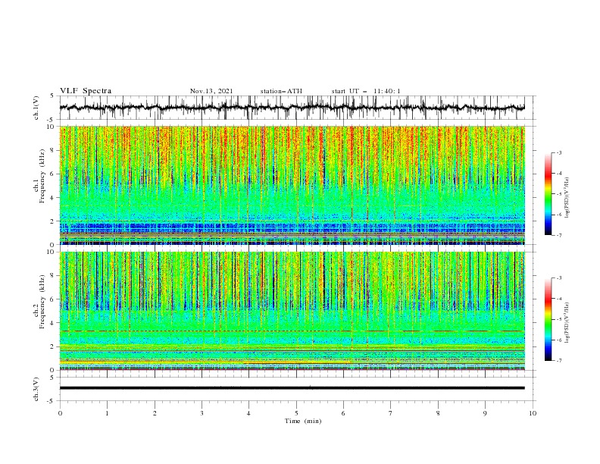
Task: Click the "3" tick on Time axis
Action: [202, 413]
